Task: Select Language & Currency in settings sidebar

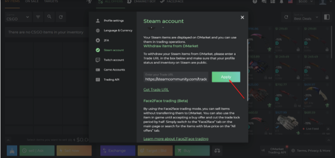Action: pyautogui.click(x=118, y=31)
